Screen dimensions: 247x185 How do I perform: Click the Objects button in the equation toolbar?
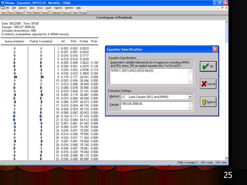pyautogui.click(x=19, y=13)
